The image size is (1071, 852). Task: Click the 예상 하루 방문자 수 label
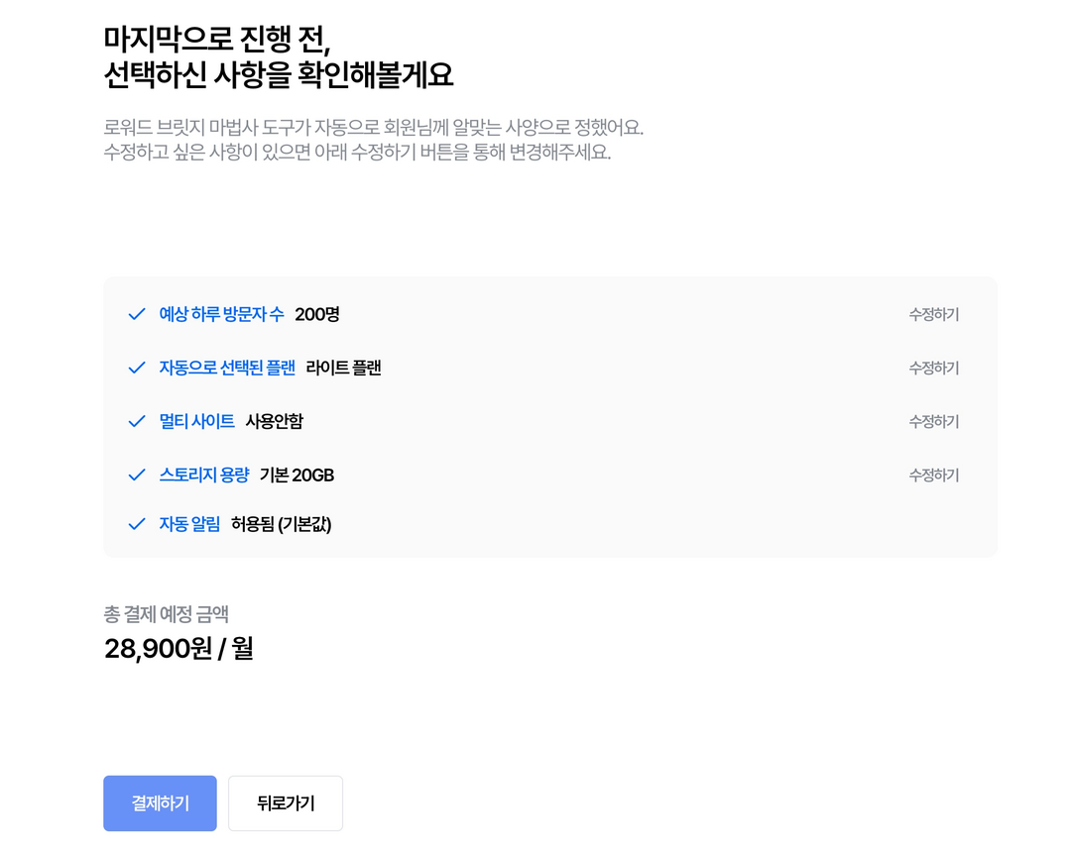point(221,314)
